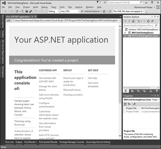The height and width of the screenshot is (149, 161).
Task: Open the Properties object selector dropdown
Action: 159,100
